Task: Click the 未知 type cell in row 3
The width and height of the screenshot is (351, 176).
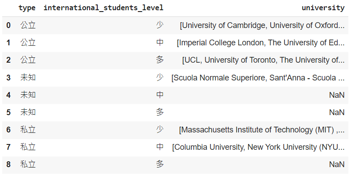Action: pos(28,77)
